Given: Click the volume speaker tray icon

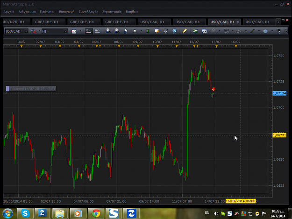Looking at the screenshot, I should coord(216,213).
